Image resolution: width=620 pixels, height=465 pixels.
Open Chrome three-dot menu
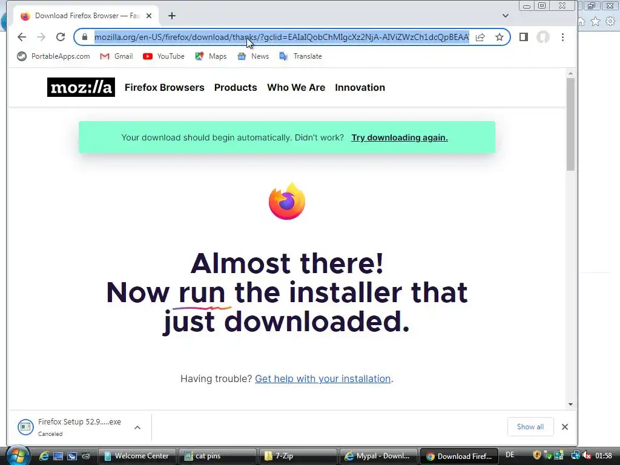pyautogui.click(x=562, y=37)
